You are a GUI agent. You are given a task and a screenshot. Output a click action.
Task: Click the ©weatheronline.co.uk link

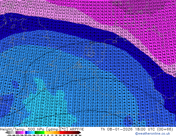tap(153, 134)
